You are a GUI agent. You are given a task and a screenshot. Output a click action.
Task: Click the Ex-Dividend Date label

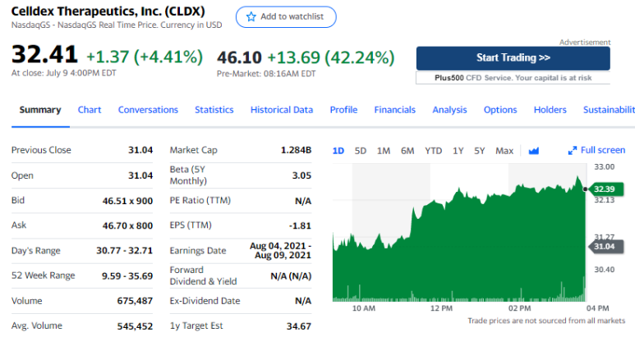click(205, 301)
